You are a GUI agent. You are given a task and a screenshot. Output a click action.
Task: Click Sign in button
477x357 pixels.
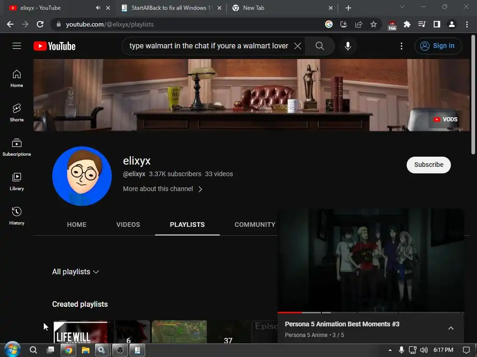(438, 46)
